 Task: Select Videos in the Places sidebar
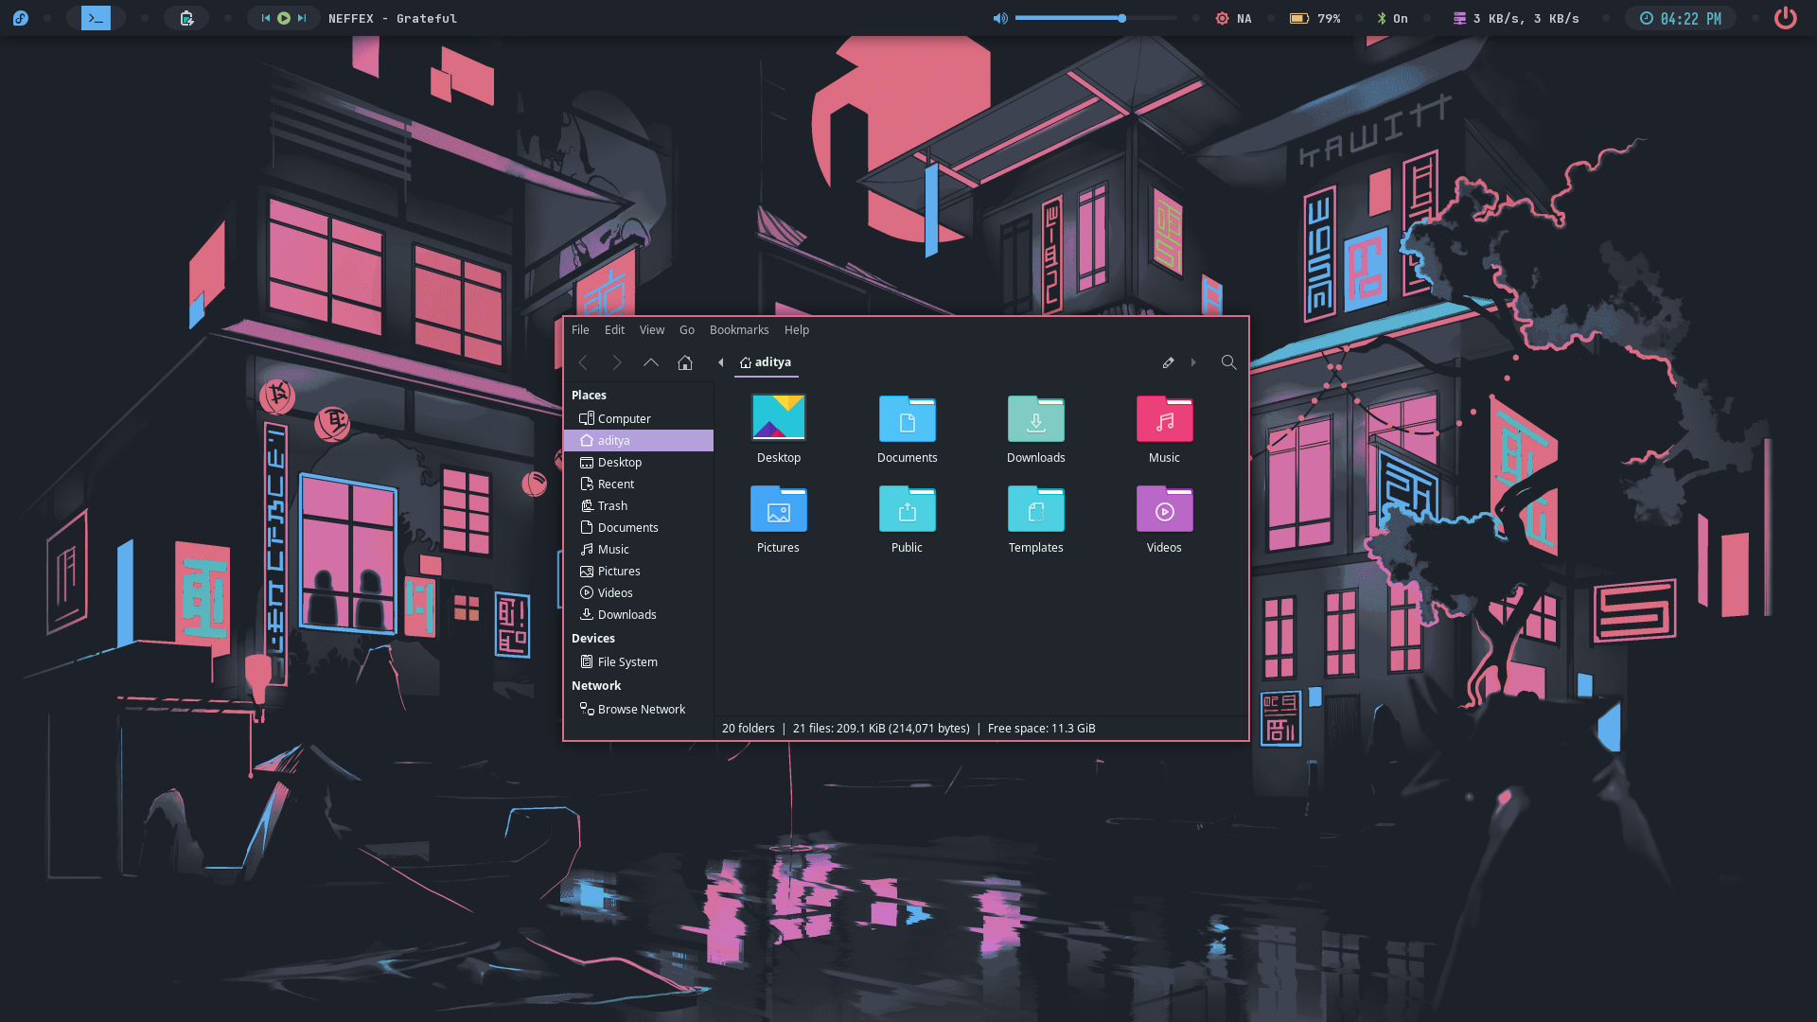pyautogui.click(x=639, y=592)
